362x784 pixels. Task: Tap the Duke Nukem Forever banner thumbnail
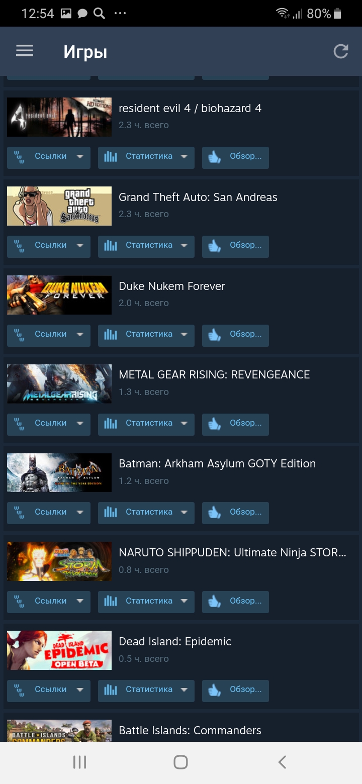pyautogui.click(x=59, y=295)
